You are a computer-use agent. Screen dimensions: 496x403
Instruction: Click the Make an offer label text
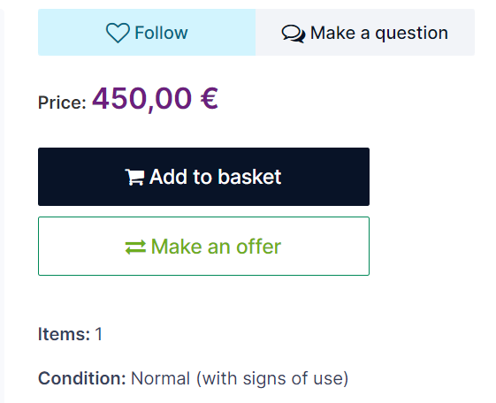216,247
